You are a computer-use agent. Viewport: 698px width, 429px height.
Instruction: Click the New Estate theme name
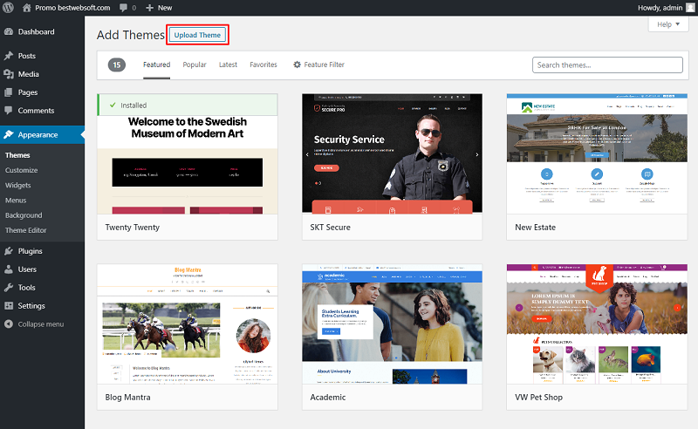point(535,228)
